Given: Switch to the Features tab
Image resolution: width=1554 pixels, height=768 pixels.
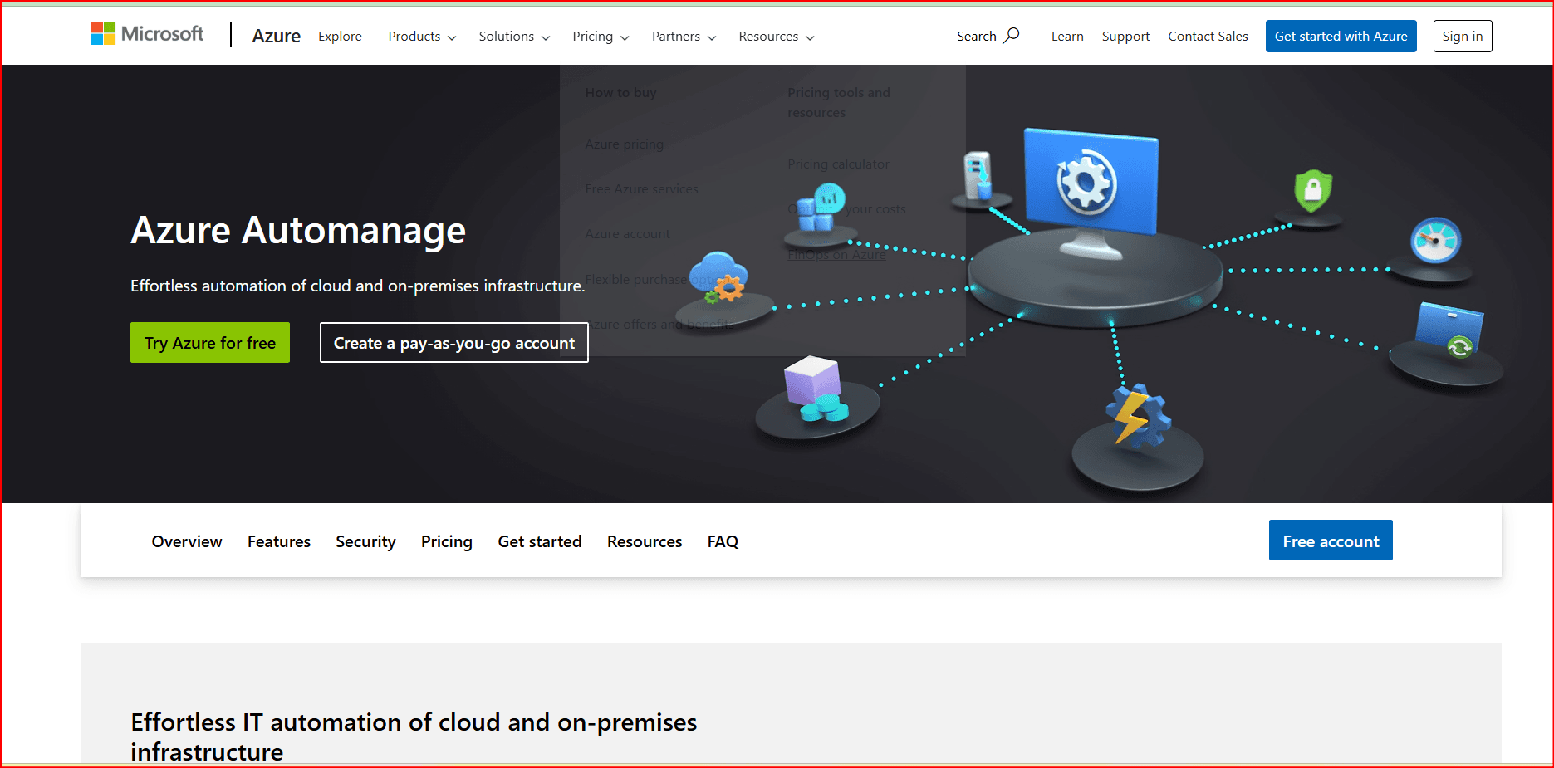Looking at the screenshot, I should 279,541.
